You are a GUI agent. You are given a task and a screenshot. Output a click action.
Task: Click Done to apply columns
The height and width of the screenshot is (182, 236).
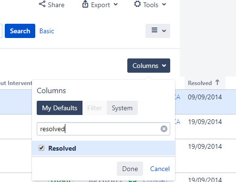point(130,169)
